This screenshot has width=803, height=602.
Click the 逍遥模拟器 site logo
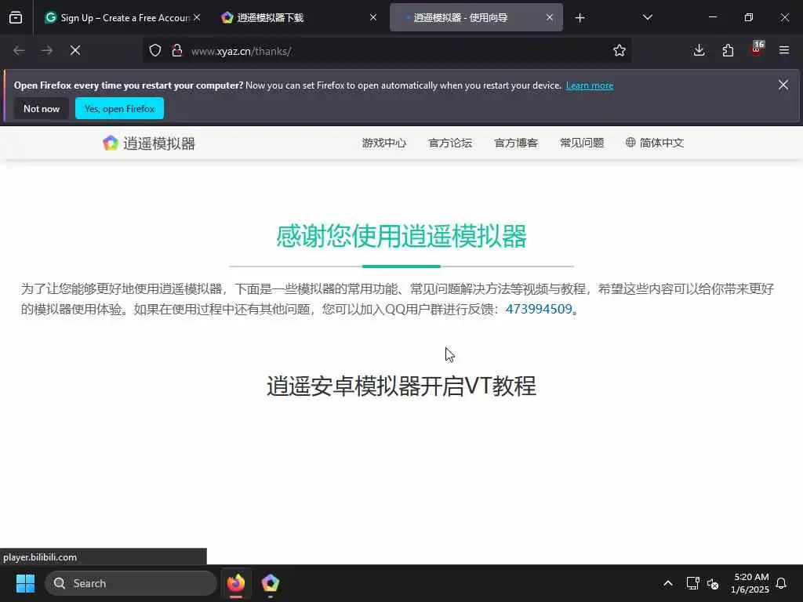[149, 143]
